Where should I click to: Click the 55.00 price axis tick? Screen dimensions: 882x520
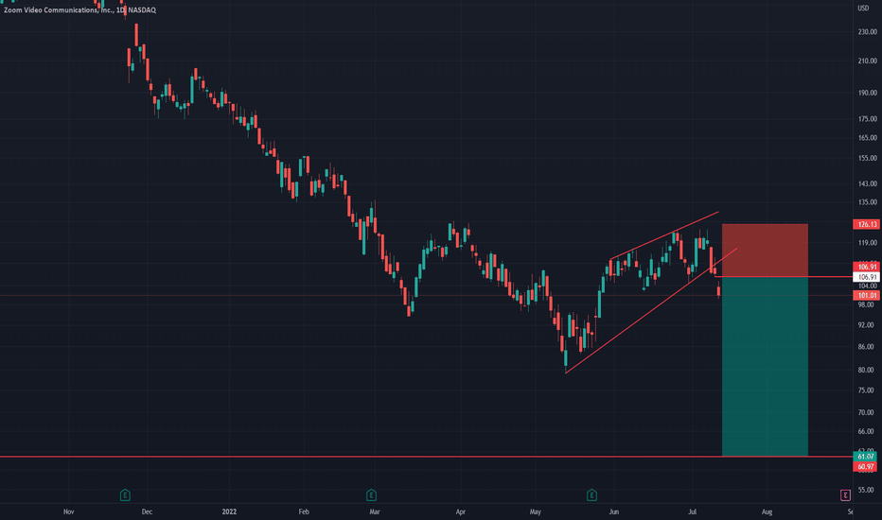coord(866,490)
